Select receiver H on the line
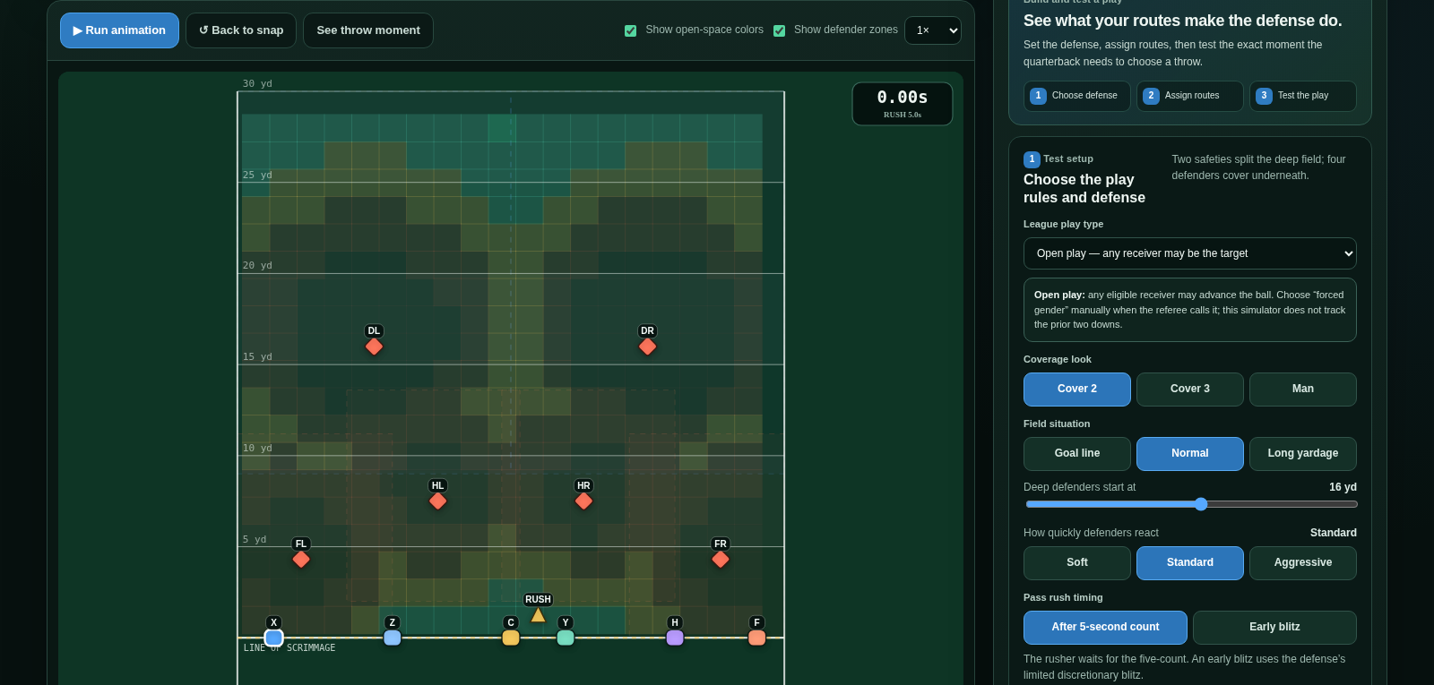Viewport: 1434px width, 685px height. pyautogui.click(x=675, y=638)
